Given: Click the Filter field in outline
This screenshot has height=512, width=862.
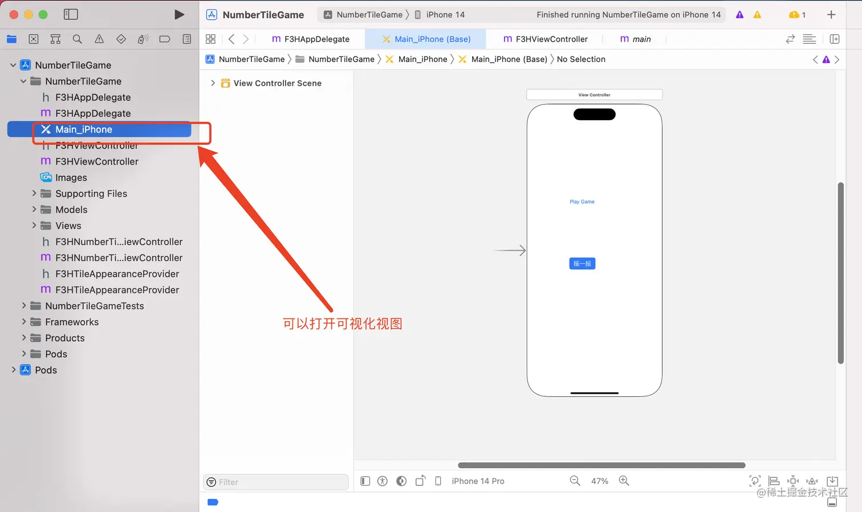Looking at the screenshot, I should pyautogui.click(x=276, y=482).
